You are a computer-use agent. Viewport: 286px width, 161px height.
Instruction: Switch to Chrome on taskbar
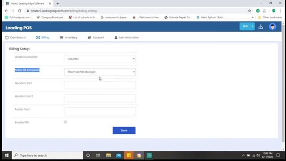point(139,155)
